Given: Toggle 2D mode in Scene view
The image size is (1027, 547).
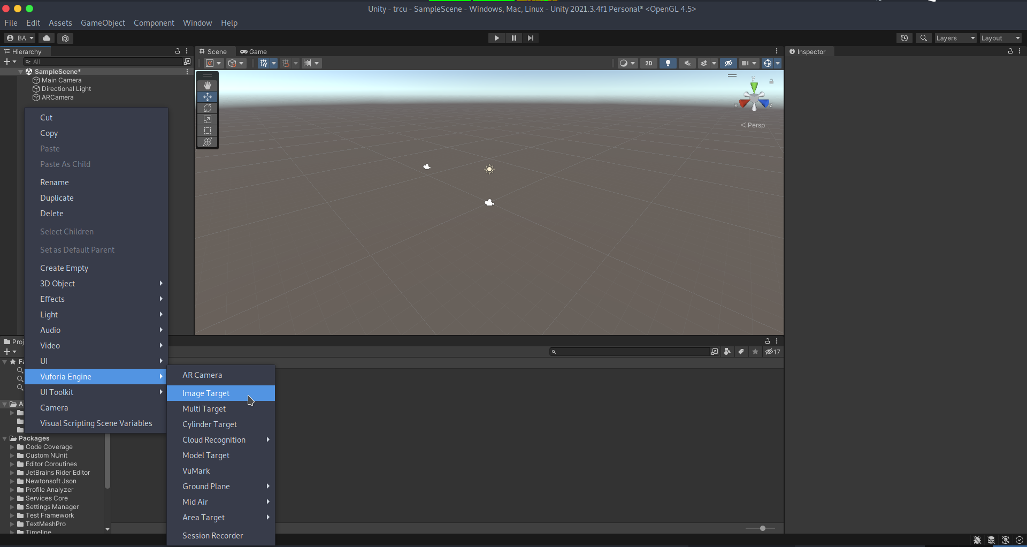Looking at the screenshot, I should [649, 63].
